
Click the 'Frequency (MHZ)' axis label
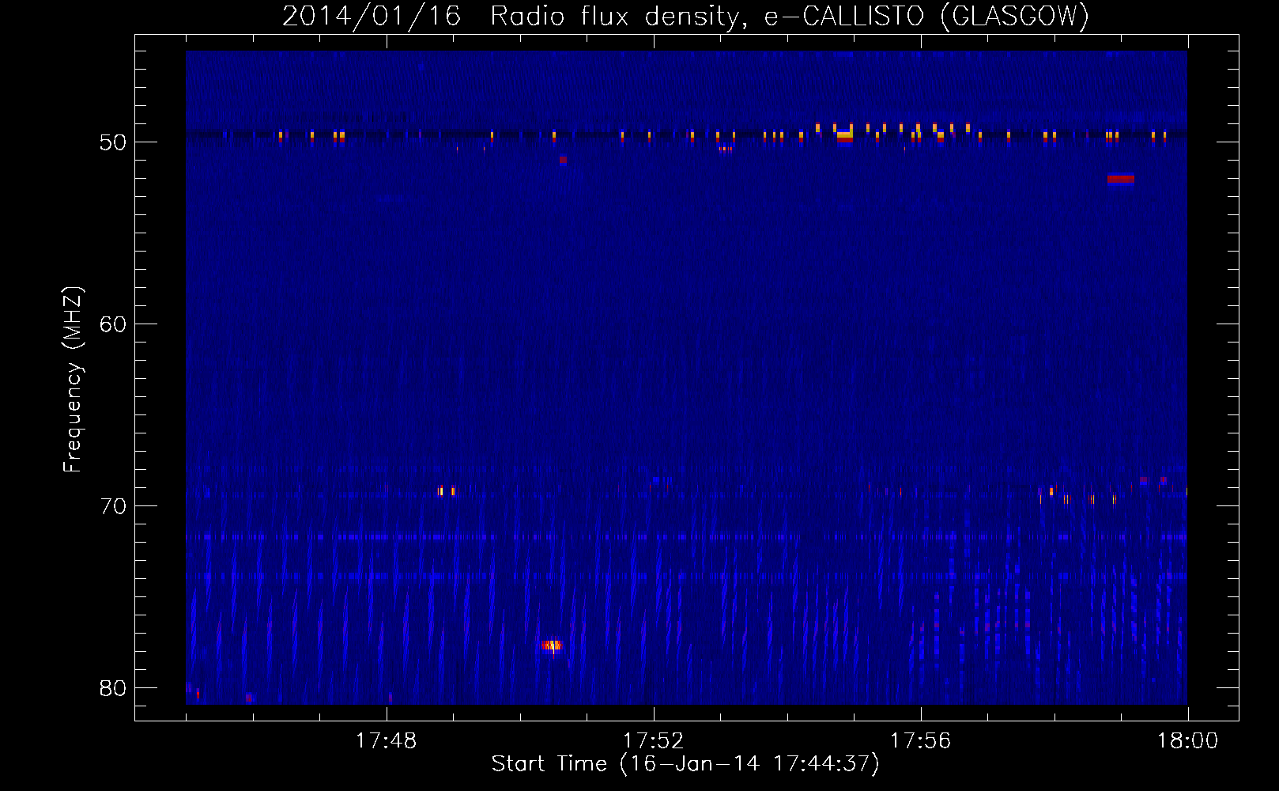tap(73, 380)
